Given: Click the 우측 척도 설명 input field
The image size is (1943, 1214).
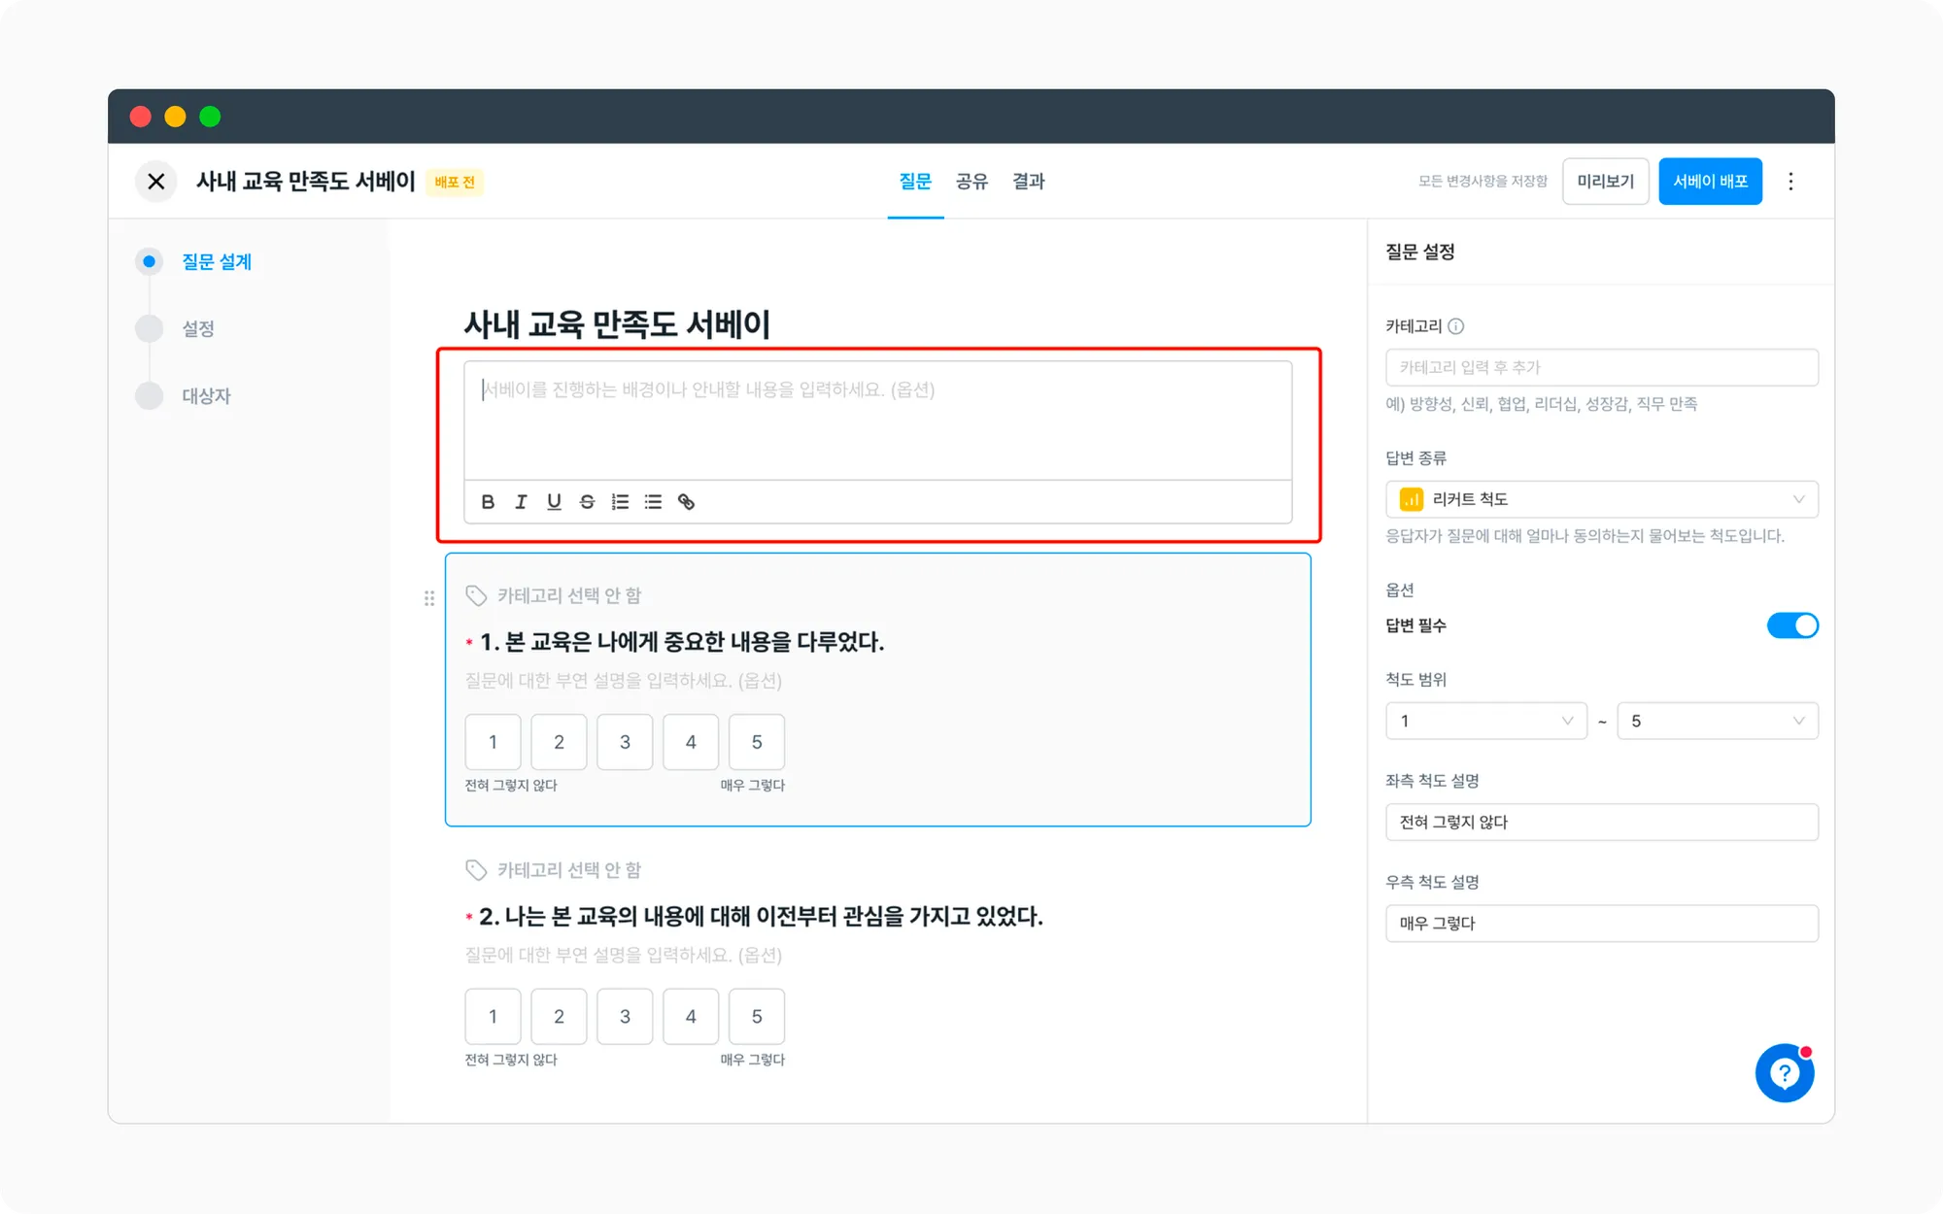Looking at the screenshot, I should pos(1601,923).
